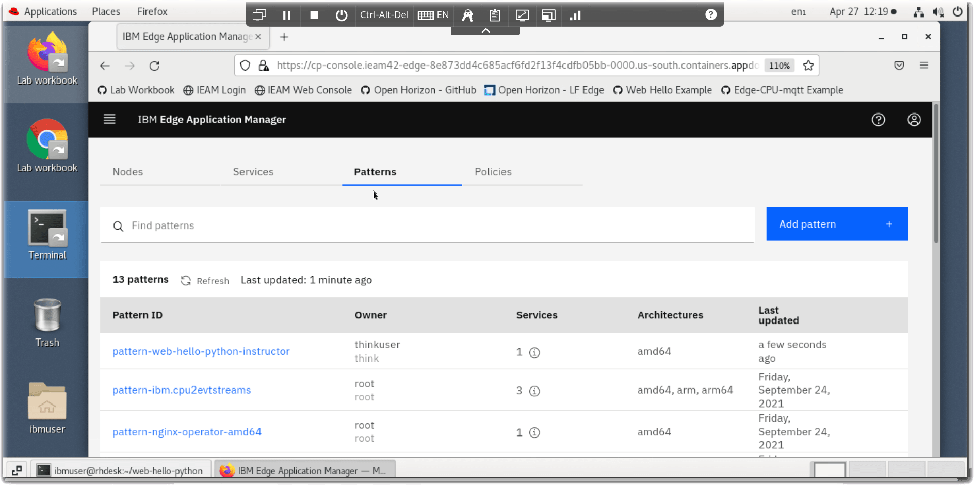The image size is (974, 485).
Task: Click the Firefox URL address bar
Action: point(517,66)
